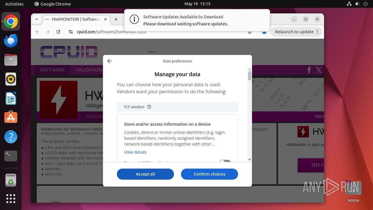This screenshot has width=373, height=210.
Task: Open the SOFTWARE menu on CPUID
Action: tap(52, 70)
